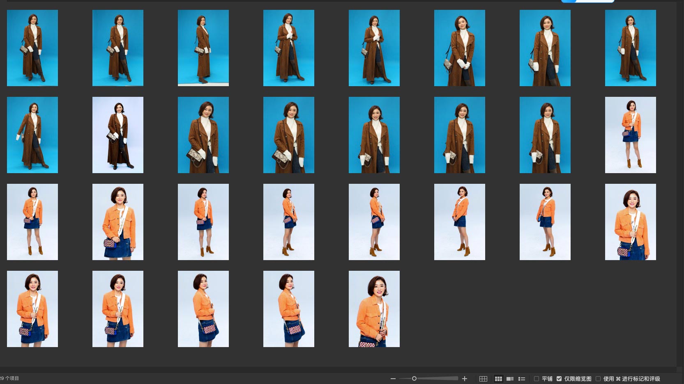Select the last thumbnail in the top row

(630, 48)
